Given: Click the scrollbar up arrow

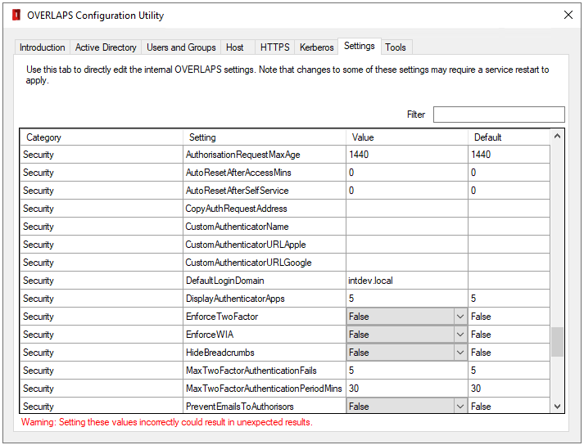Looking at the screenshot, I should [557, 136].
